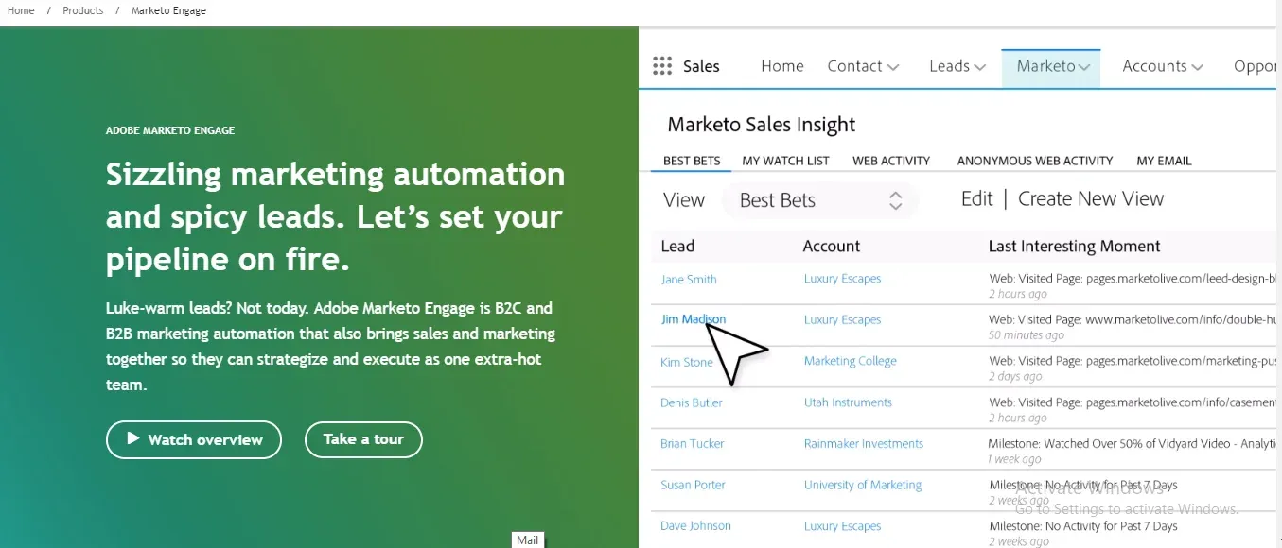Expand the Accounts menu chevron

1198,67
